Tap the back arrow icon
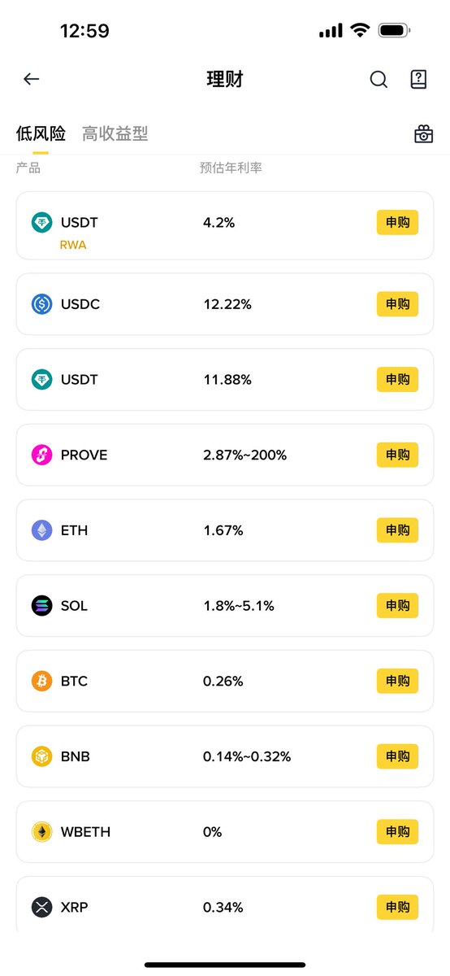Image resolution: width=450 pixels, height=976 pixels. coord(31,79)
